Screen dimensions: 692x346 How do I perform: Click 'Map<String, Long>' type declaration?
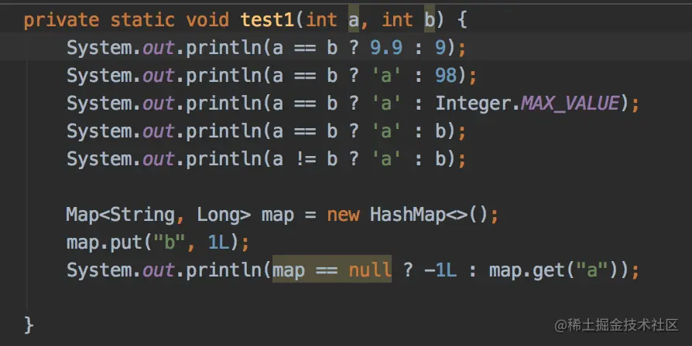pyautogui.click(x=159, y=215)
